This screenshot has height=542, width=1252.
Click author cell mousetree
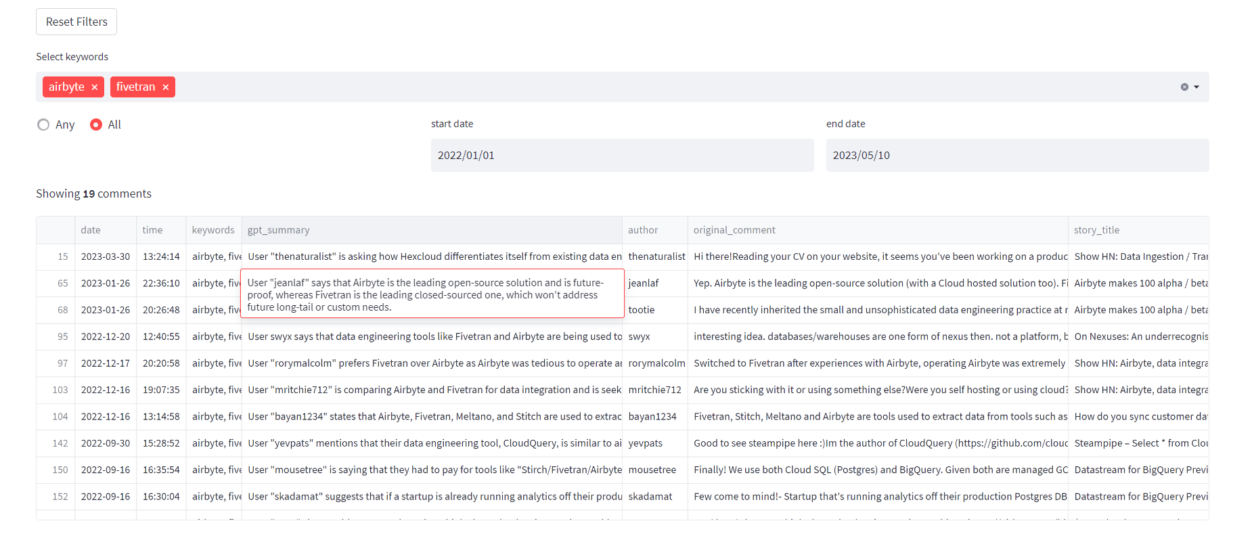click(x=655, y=470)
